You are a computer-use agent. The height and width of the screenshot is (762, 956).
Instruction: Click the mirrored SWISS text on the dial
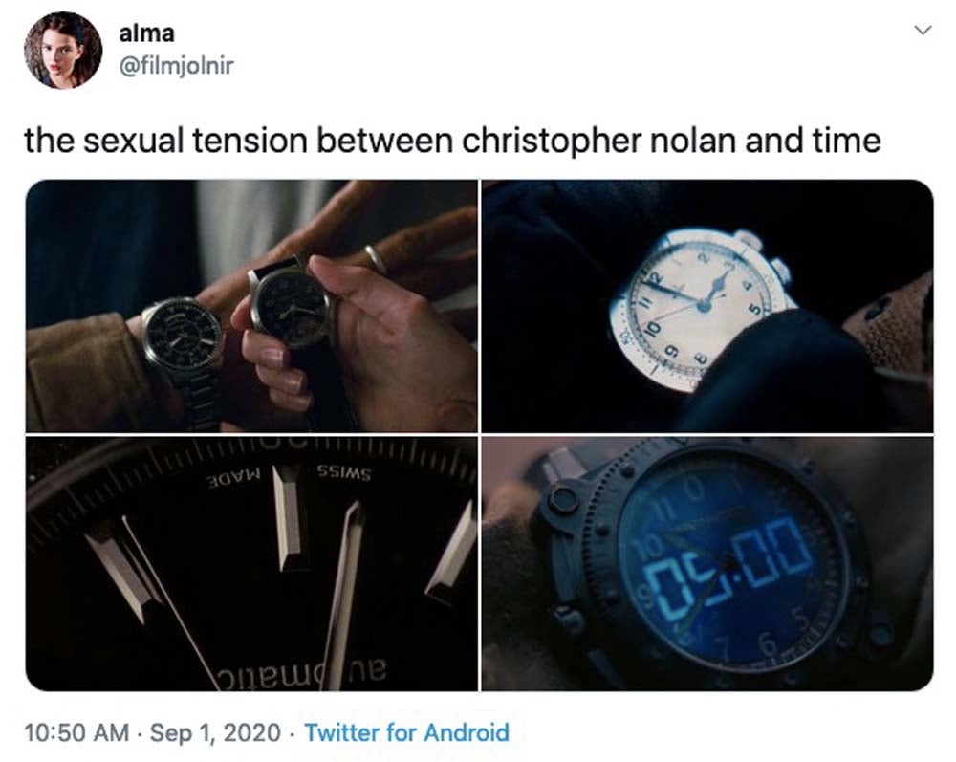point(344,473)
